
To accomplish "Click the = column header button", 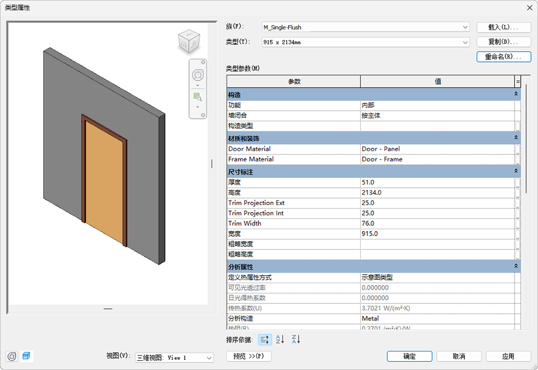I will 518,82.
